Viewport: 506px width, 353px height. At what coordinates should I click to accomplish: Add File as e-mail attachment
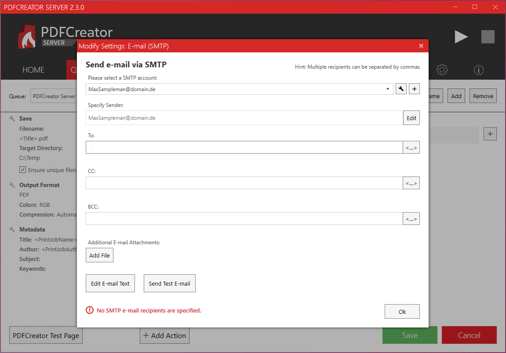[x=99, y=255]
